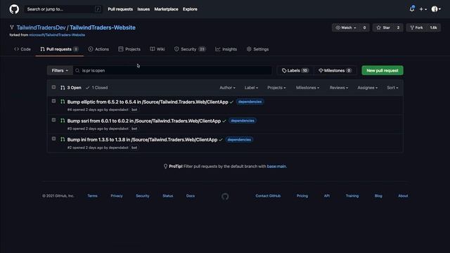Check the elliptic bump pull request

53,101
